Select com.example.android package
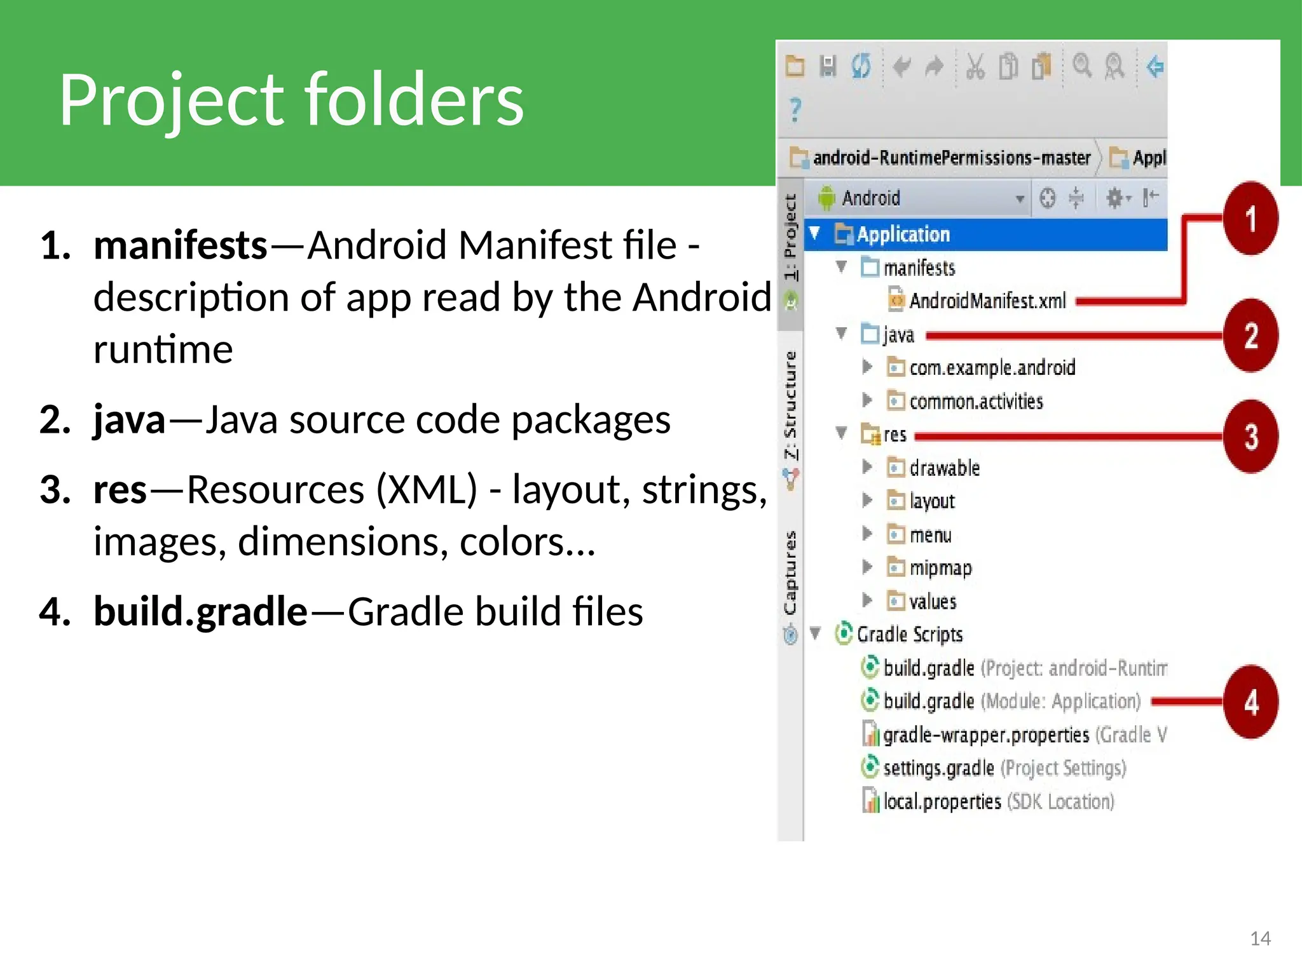 [x=982, y=367]
